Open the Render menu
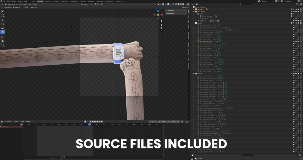This screenshot has width=303, height=160. (14, 1)
